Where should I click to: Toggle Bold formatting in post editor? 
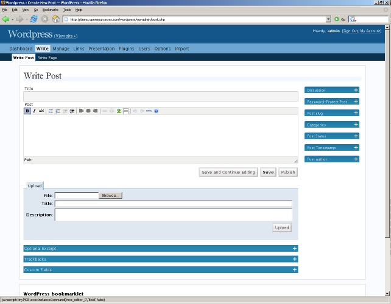click(x=27, y=111)
